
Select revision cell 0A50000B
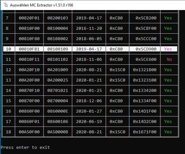tap(58, 132)
